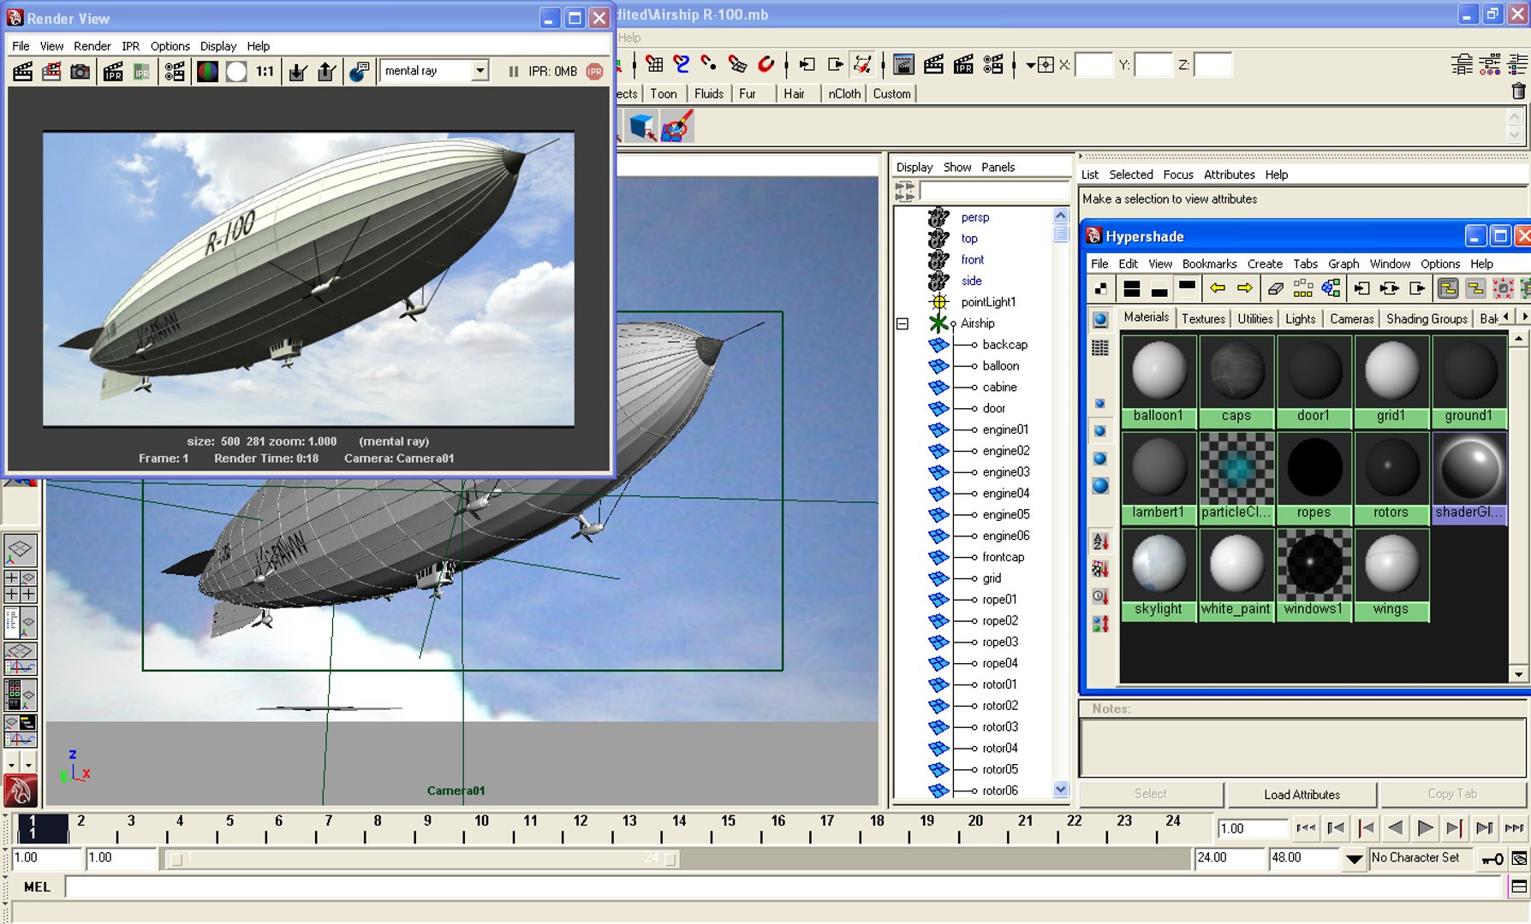Collapse the Airship group in the Outliner
The height and width of the screenshot is (924, 1531).
pyautogui.click(x=903, y=323)
